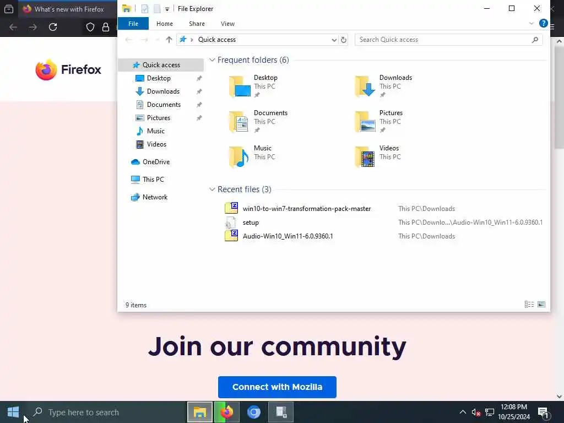Open the Desktop folder tile in Frequent folders
The width and height of the screenshot is (564, 423).
point(253,86)
